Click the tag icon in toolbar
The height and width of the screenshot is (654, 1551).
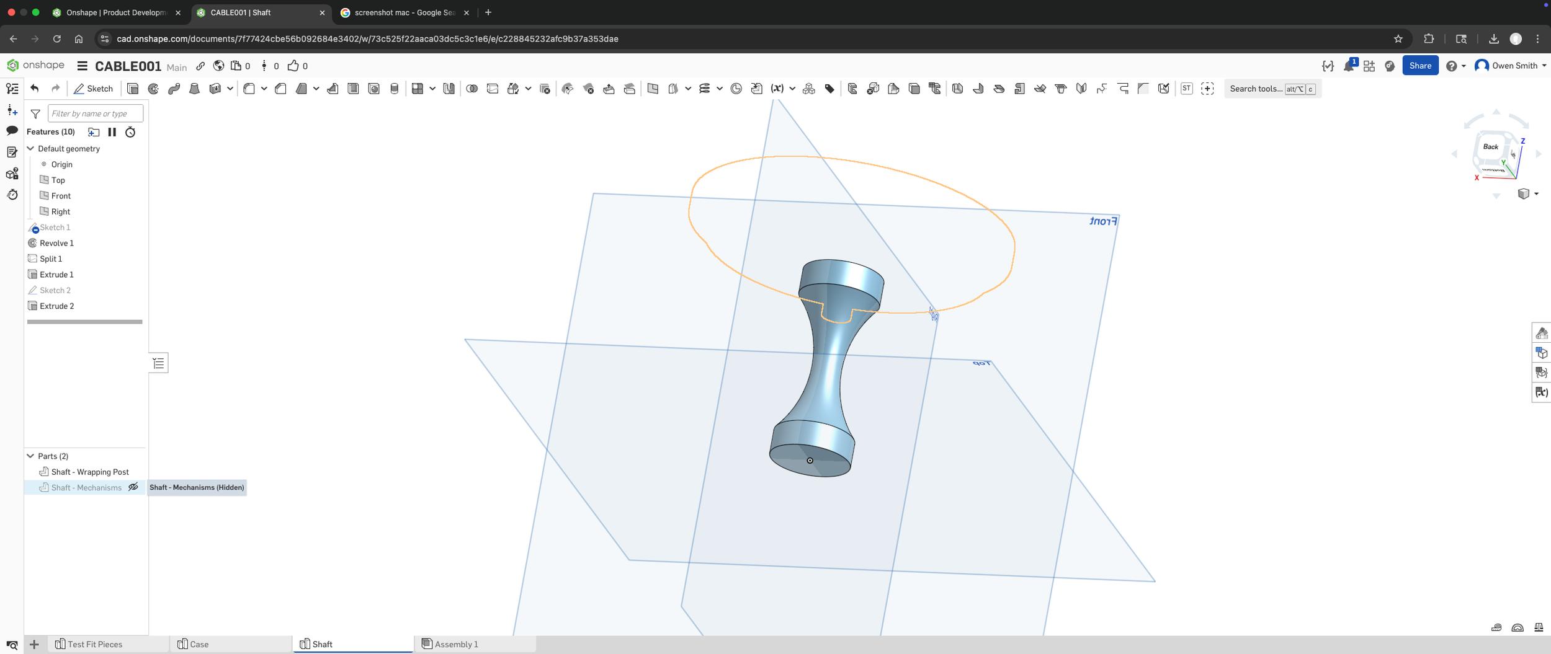829,89
